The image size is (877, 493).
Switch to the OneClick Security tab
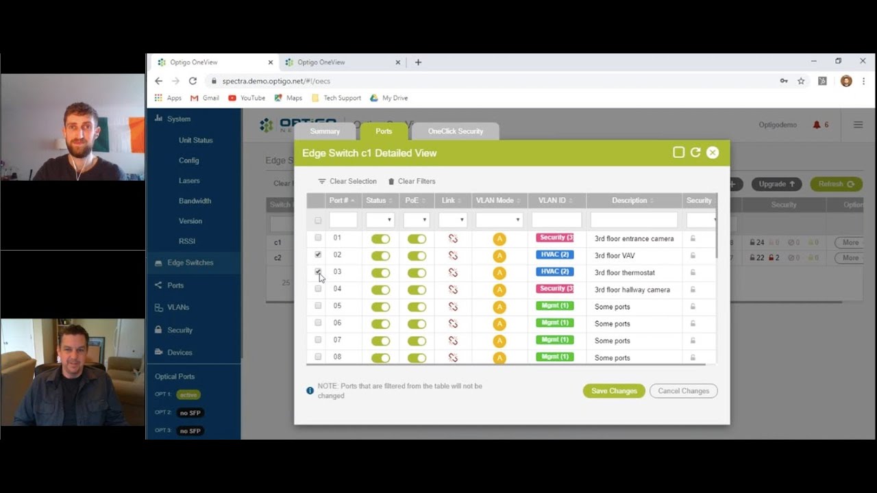455,131
